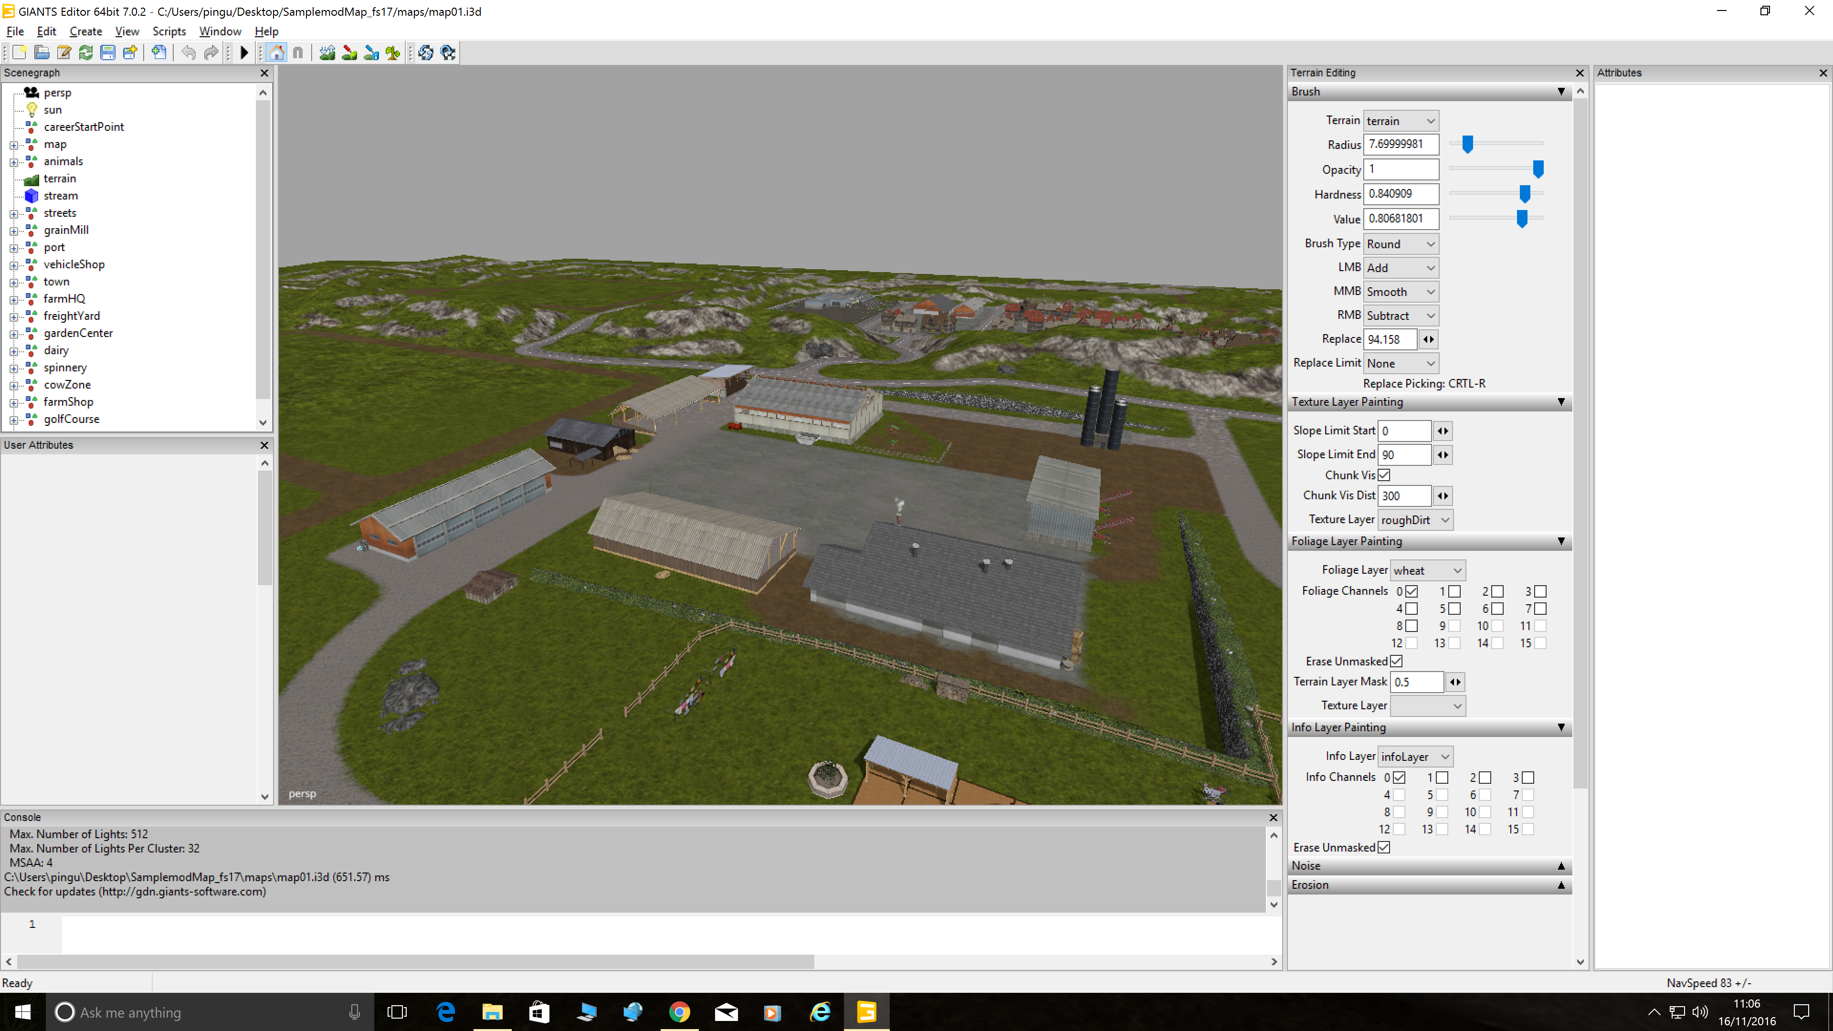Viewport: 1833px width, 1031px height.
Task: Open the Edit menu
Action: (x=46, y=32)
